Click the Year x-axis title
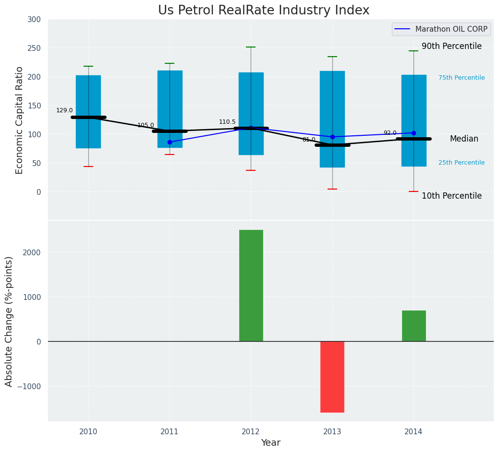Image resolution: width=499 pixels, height=452 pixels. (x=270, y=443)
